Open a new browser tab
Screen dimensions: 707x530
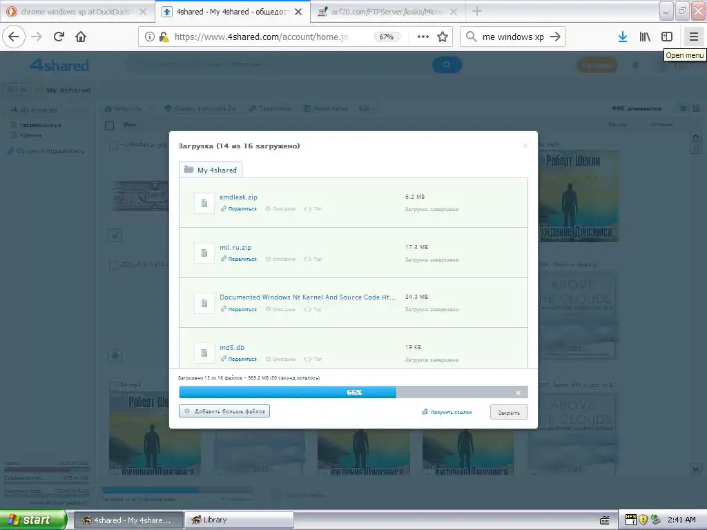(x=476, y=11)
